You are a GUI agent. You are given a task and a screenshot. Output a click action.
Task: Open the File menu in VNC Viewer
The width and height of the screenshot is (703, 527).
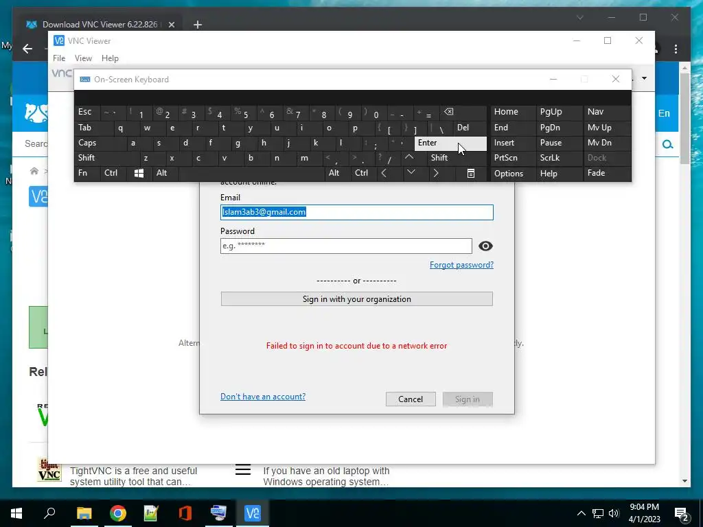tap(59, 58)
